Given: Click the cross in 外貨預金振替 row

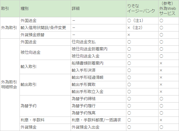Looking at the screenshot, I should 129,35.
